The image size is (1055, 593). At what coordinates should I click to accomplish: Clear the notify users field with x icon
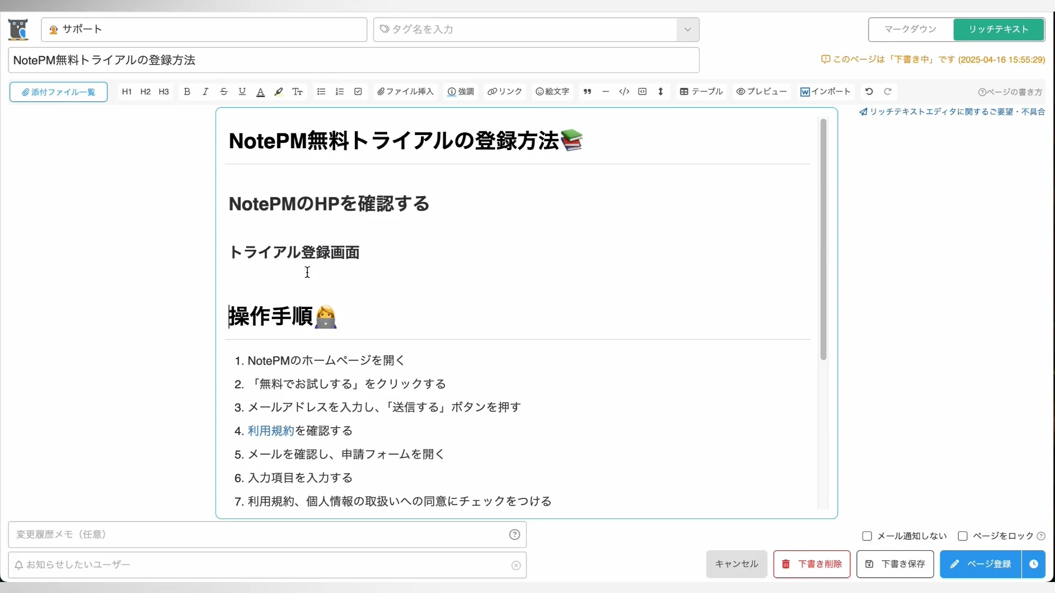pyautogui.click(x=516, y=566)
